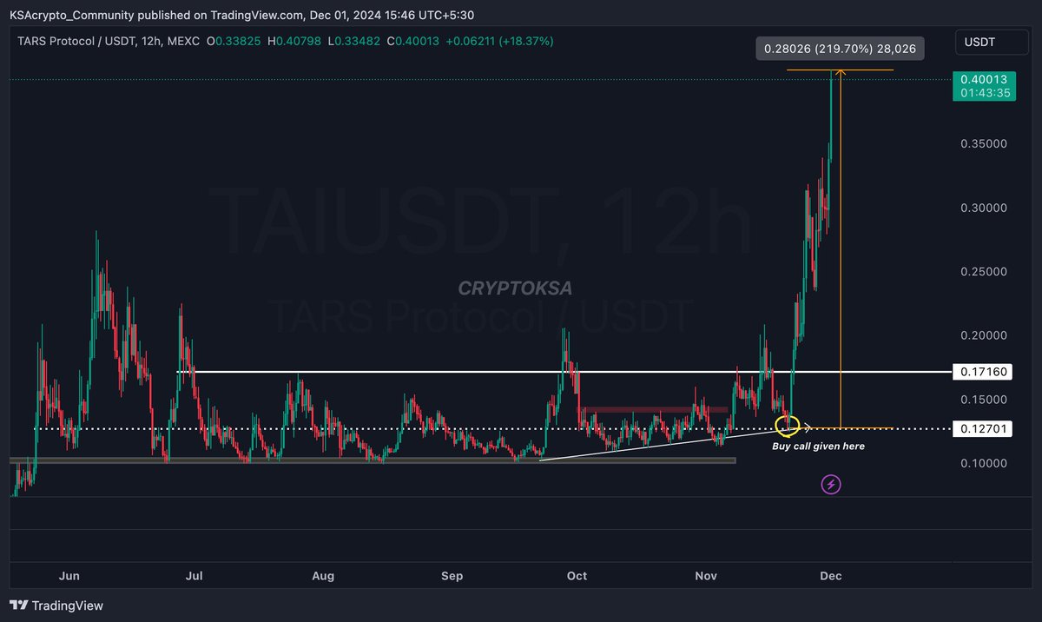Open the USDT currency selector
This screenshot has width=1042, height=622.
(991, 43)
